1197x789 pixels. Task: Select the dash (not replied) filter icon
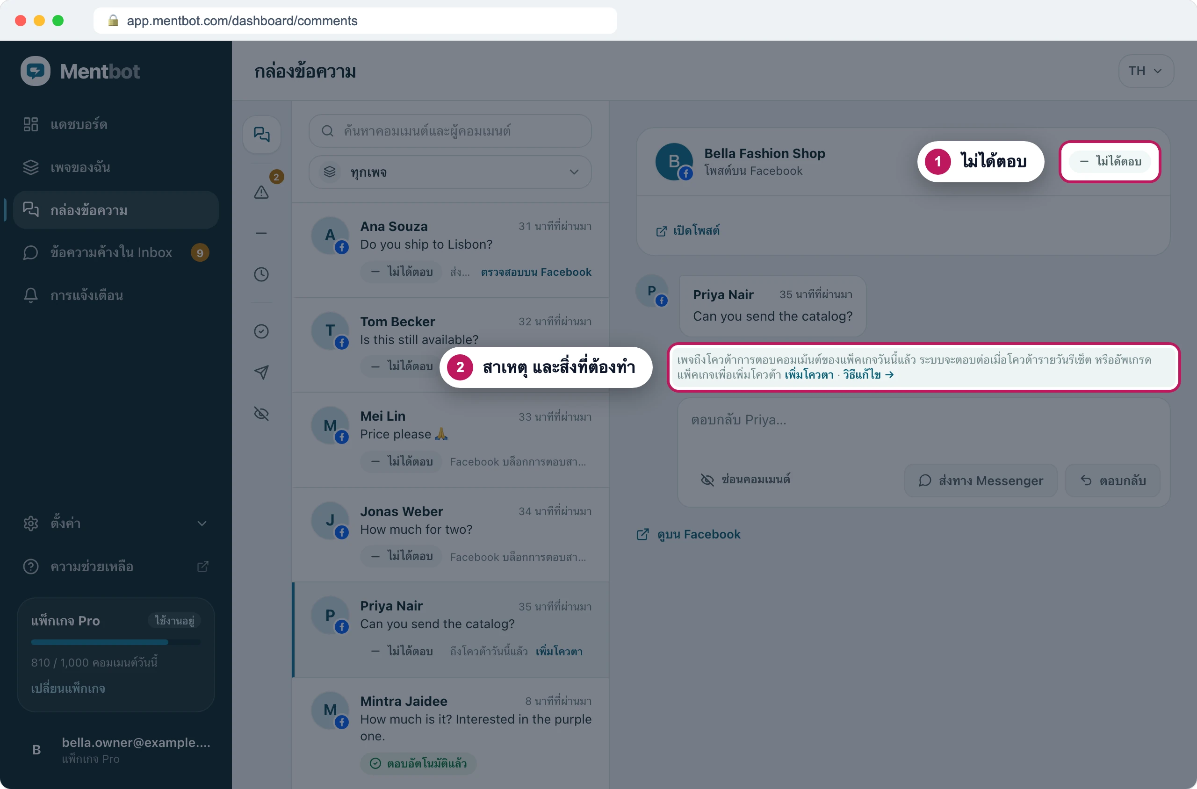[261, 233]
